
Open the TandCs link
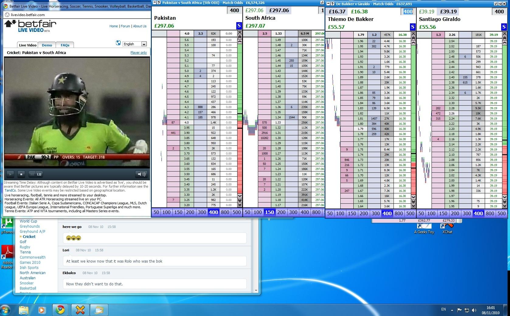[10, 190]
